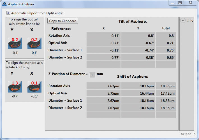Click the optical axis Y knob icon
The image size is (199, 140).
pyautogui.click(x=15, y=44)
